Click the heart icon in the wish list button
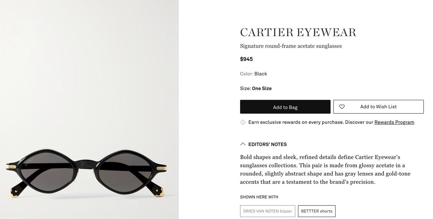Viewport: 433px width, 219px height. [342, 107]
